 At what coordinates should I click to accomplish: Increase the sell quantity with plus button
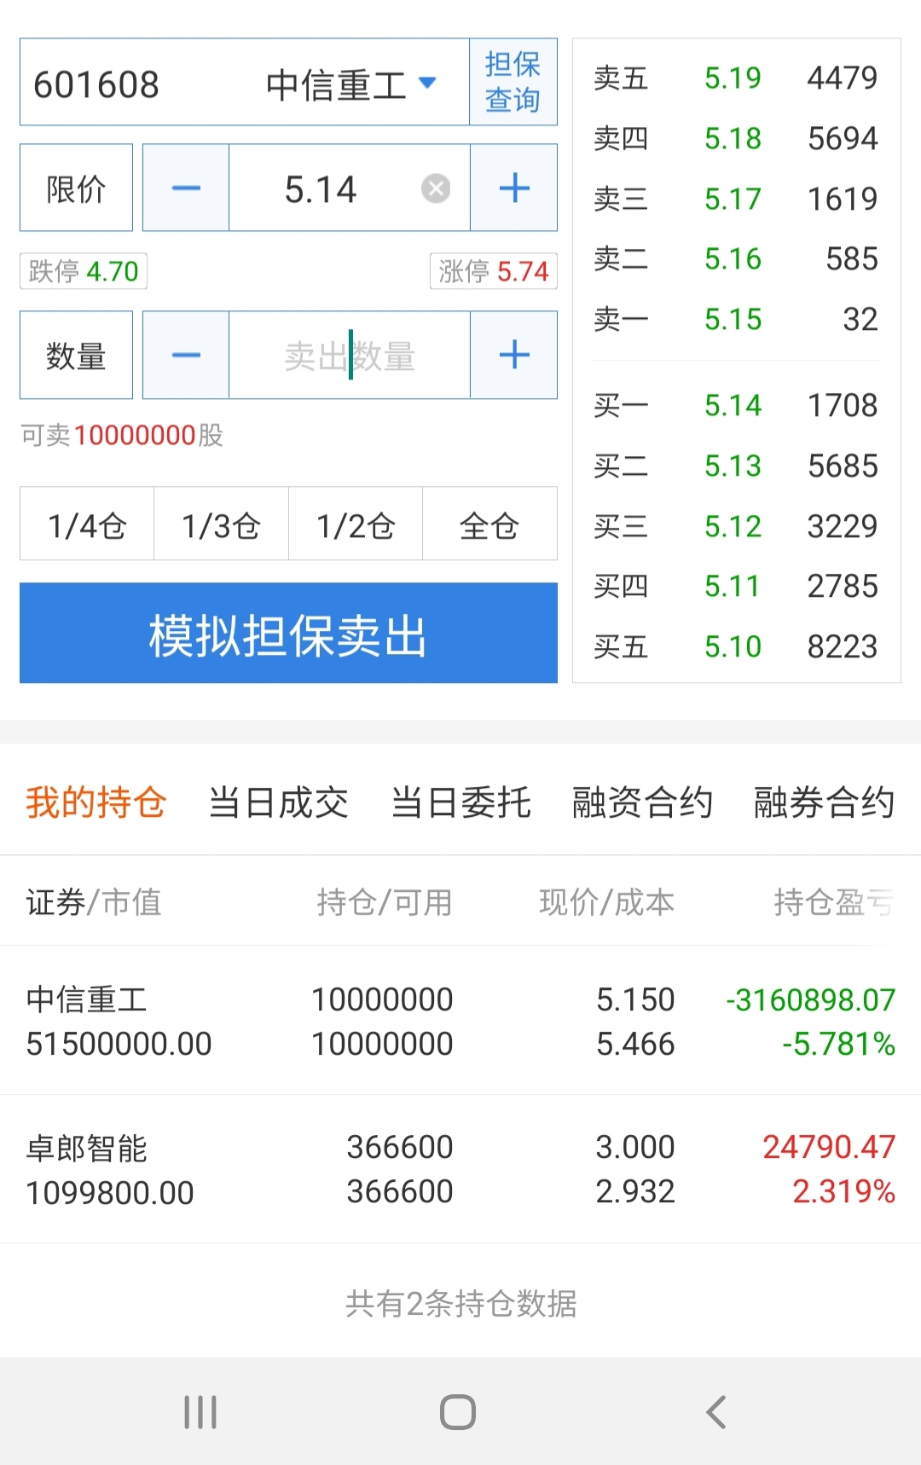point(514,355)
